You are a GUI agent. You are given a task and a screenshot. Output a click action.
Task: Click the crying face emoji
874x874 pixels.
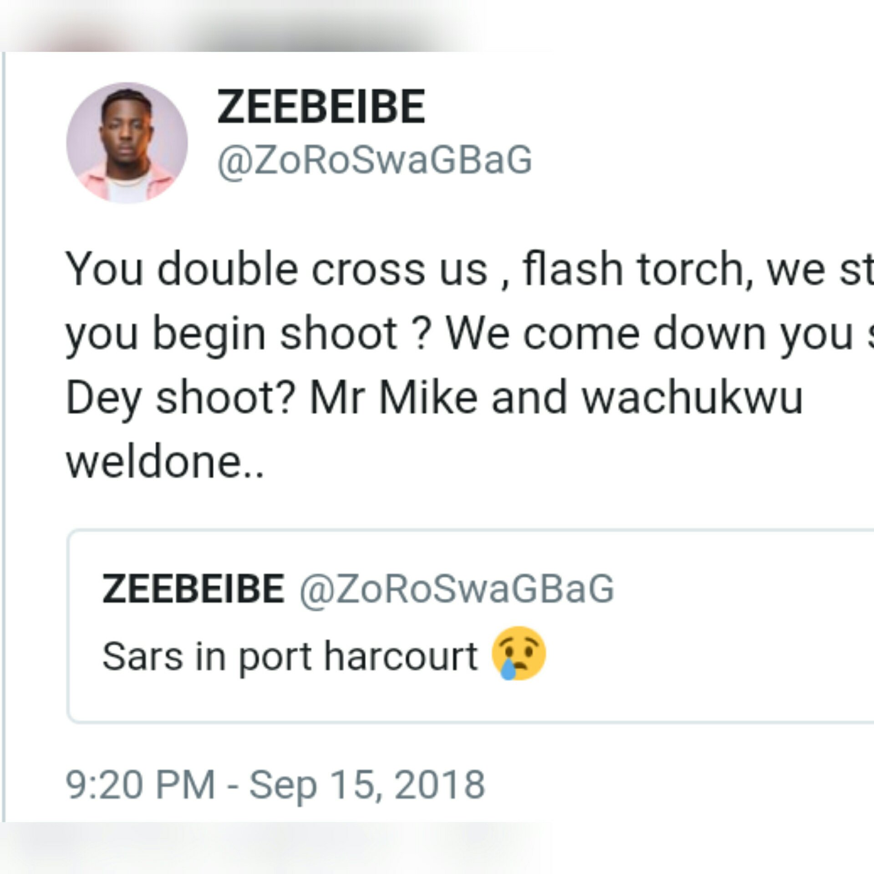(x=518, y=656)
